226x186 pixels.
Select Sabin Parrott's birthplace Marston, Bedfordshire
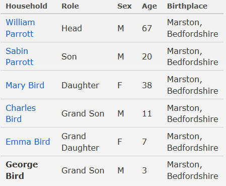tap(193, 56)
